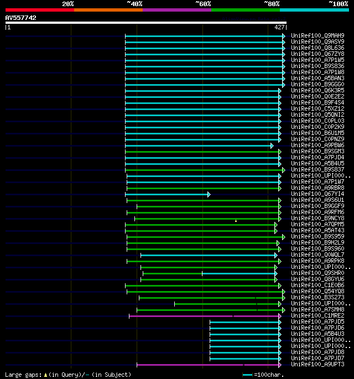Open the UniRef100_A5AT43 subject

coord(317,230)
